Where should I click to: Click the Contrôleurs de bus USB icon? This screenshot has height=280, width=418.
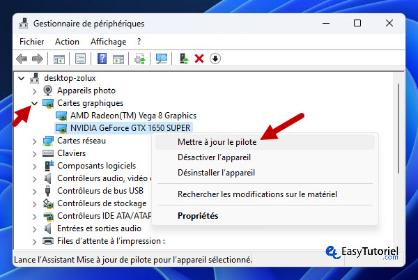point(47,191)
